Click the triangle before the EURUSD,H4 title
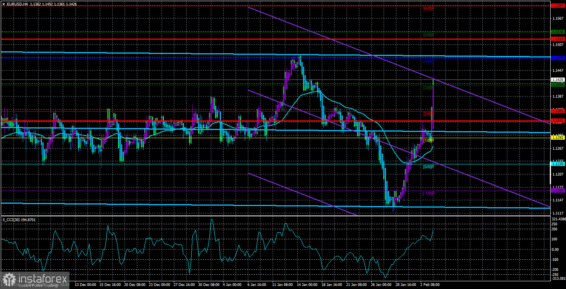Screen dimensions: 566x289 point(3,4)
